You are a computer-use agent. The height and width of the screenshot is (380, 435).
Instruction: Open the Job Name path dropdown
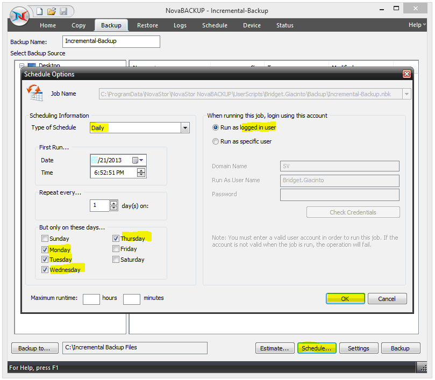coord(407,94)
